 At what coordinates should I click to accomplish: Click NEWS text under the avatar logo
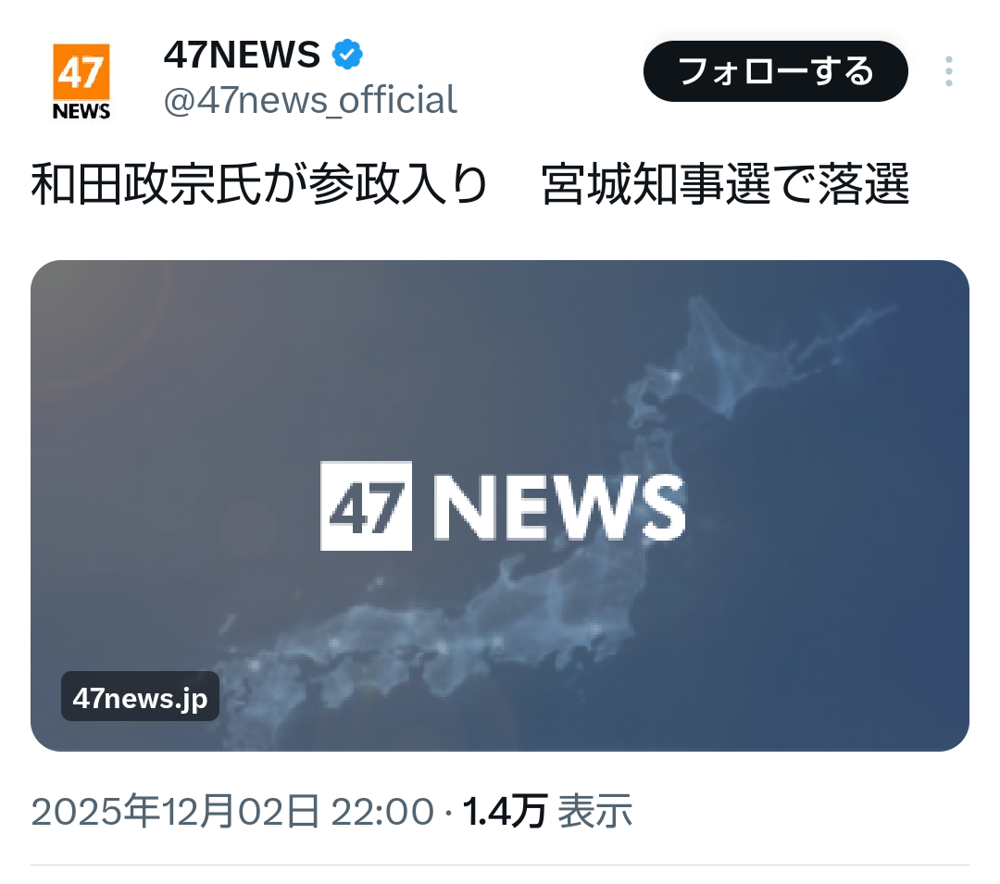(81, 111)
